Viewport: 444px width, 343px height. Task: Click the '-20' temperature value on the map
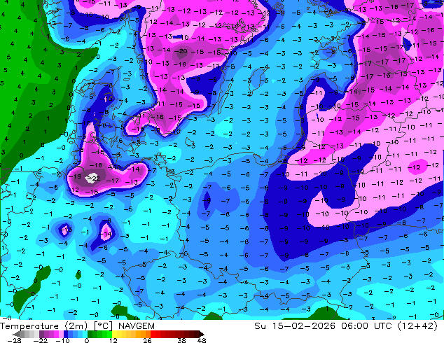coord(181,51)
